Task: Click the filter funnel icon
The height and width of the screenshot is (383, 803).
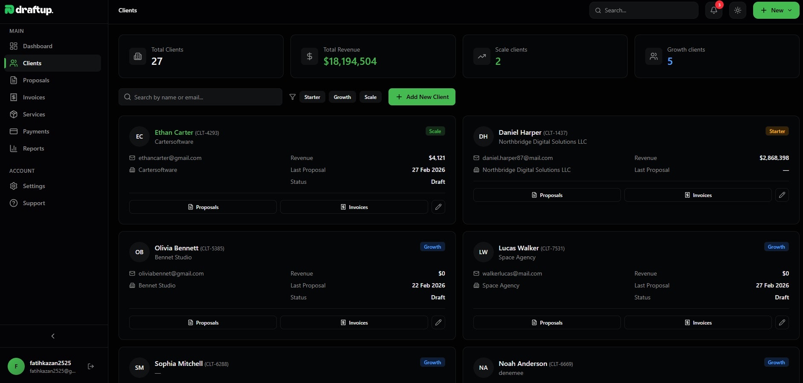Action: click(293, 97)
